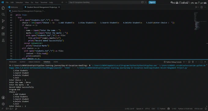Kill terminal with the trash icon

(193, 62)
